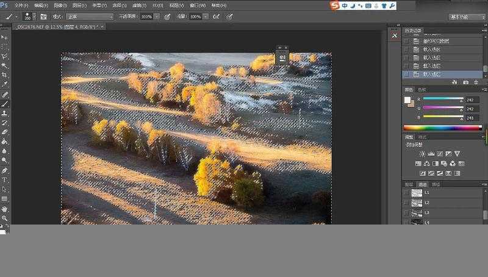Set history brush source on the first history row
The width and height of the screenshot is (488, 277).
tap(406, 41)
